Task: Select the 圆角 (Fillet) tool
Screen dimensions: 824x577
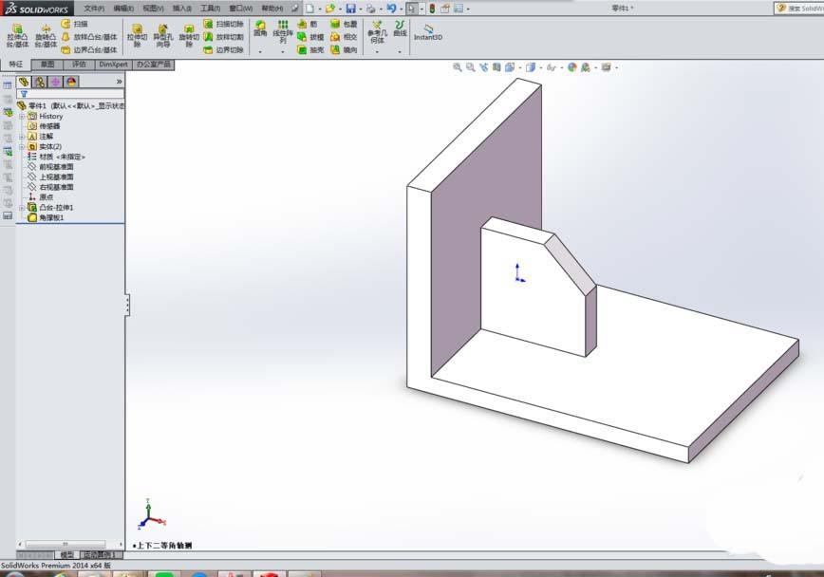Action: [x=259, y=28]
